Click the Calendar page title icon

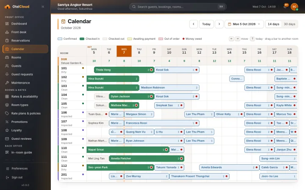tap(63, 22)
